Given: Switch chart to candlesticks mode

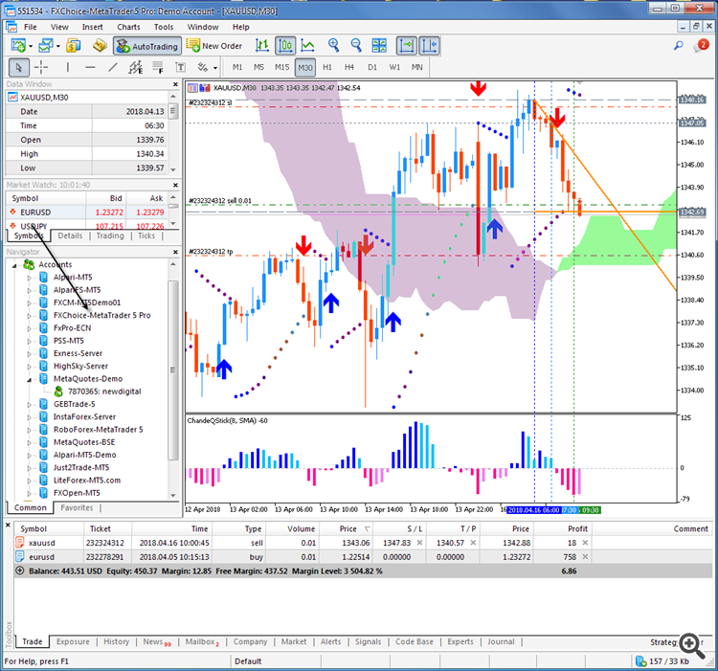Looking at the screenshot, I should 285,46.
